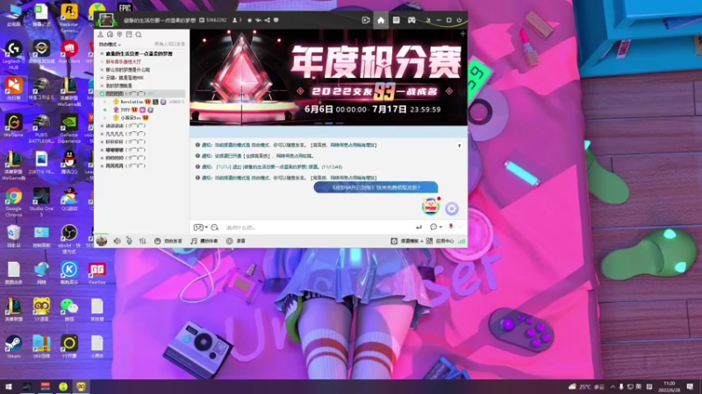
Task: Click the star favorite icon beside channel ID
Action: 250,20
